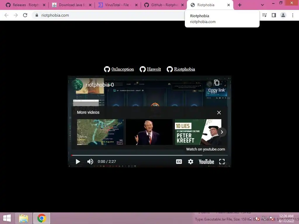Click the GitHub icon beside Riotphobia link
Screen dimensions: 299x224
click(x=170, y=69)
